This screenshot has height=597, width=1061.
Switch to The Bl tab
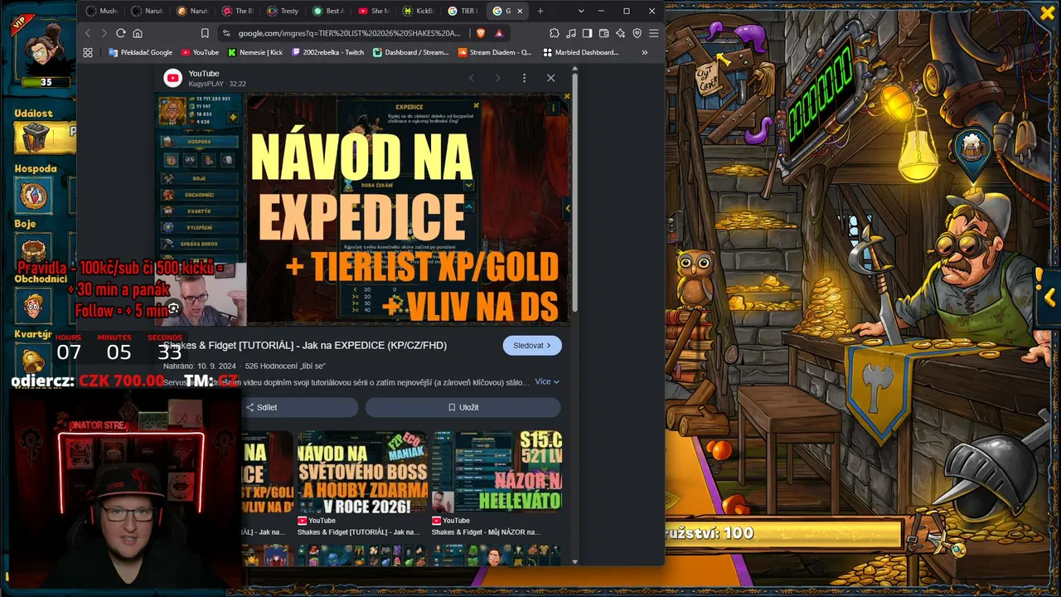click(237, 11)
